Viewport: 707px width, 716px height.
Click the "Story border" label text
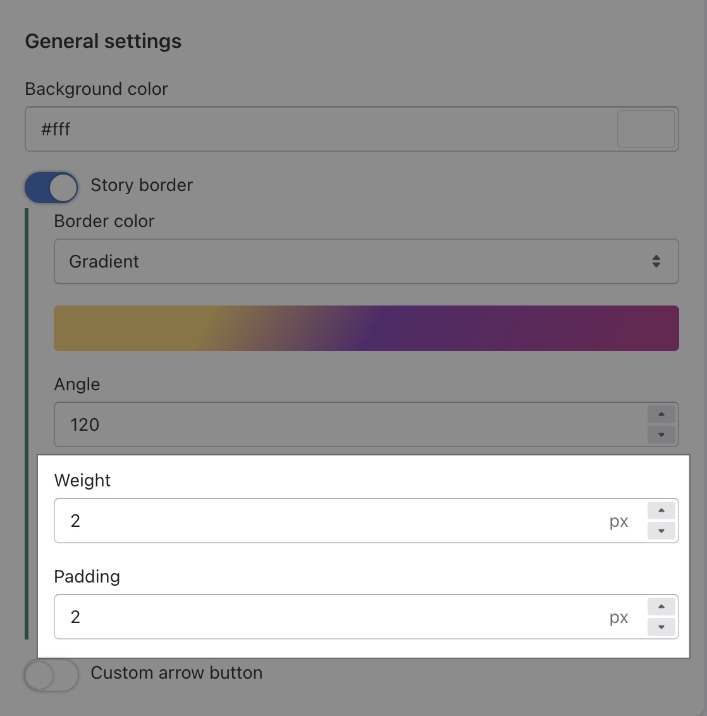click(142, 185)
